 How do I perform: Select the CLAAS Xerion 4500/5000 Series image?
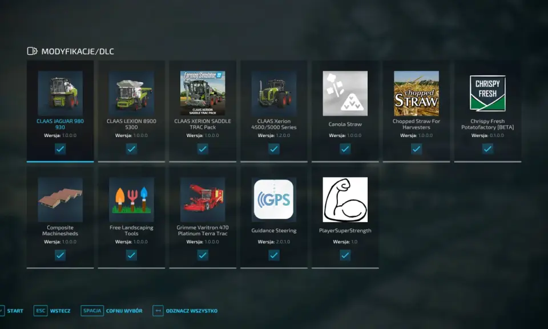point(274,93)
